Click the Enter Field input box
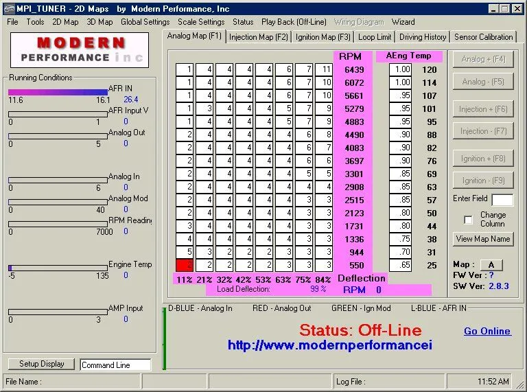This screenshot has height=392, width=527. (x=502, y=200)
